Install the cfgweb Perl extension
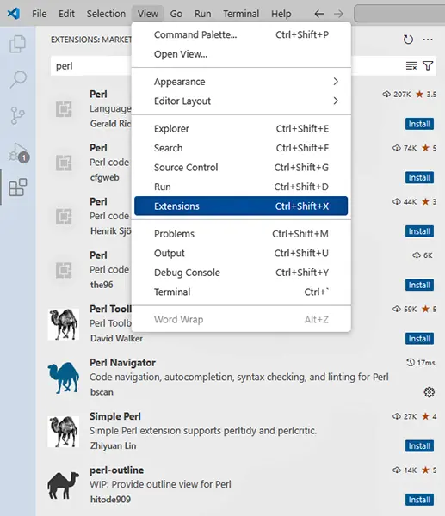The width and height of the screenshot is (445, 516). 419,178
